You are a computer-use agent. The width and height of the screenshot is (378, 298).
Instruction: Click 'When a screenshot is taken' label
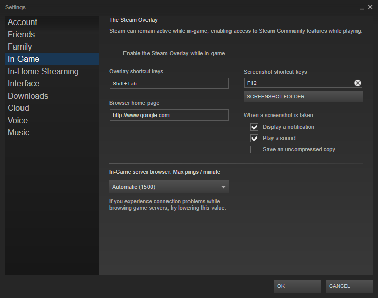tap(279, 115)
